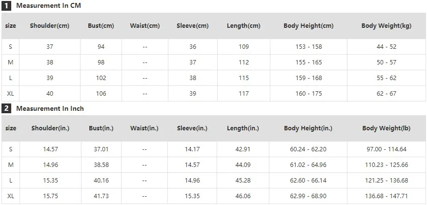Image resolution: width=427 pixels, height=205 pixels.
Task: Click the bust inch value 41.73
Action: point(101,196)
